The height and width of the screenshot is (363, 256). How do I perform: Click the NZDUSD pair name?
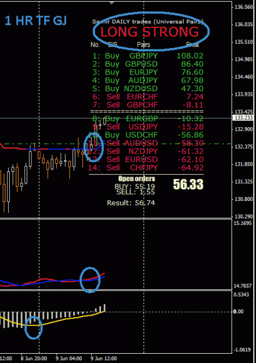[140, 88]
